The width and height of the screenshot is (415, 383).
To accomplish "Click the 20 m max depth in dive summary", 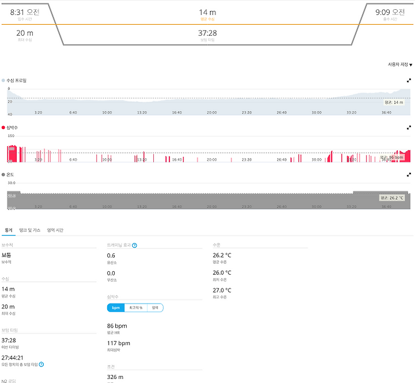I will (x=25, y=33).
